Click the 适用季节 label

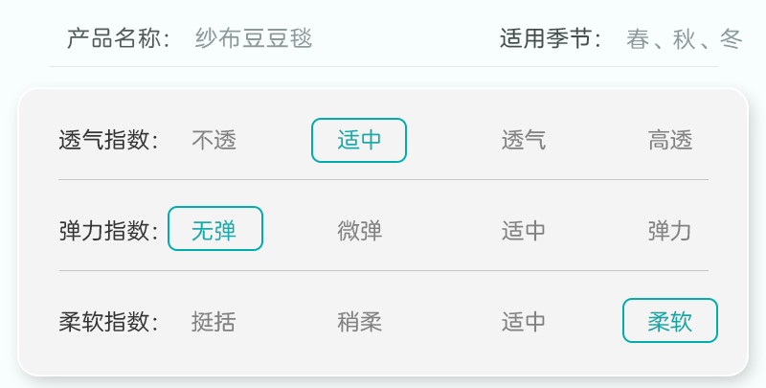(x=552, y=38)
